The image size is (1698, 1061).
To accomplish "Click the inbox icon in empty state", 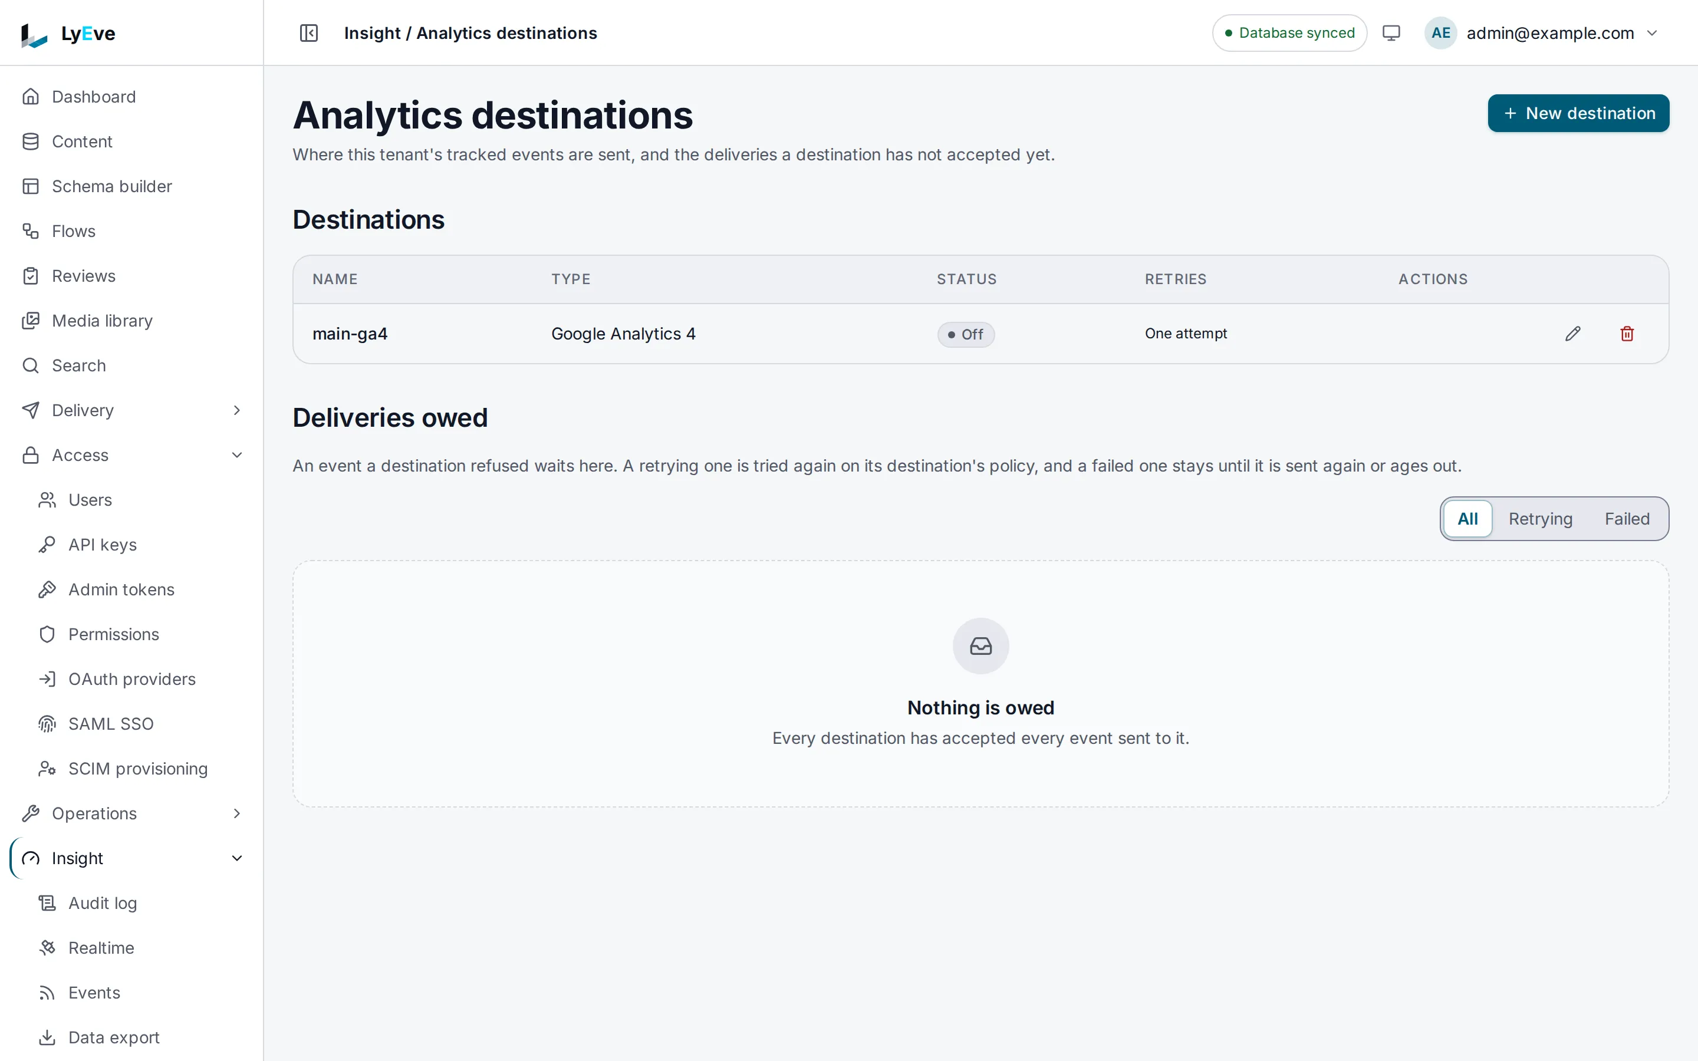I will point(981,645).
